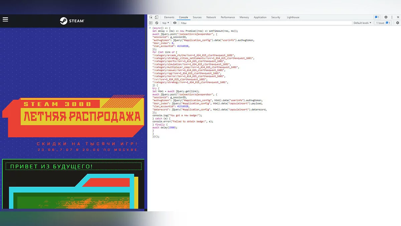This screenshot has width=401, height=226.
Task: Toggle the device toolbar icon
Action: pos(156,17)
